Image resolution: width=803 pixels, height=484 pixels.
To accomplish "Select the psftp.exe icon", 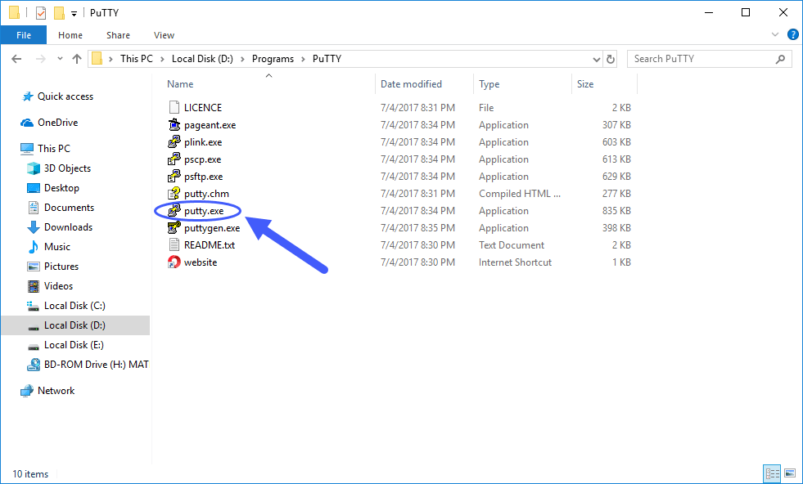I will [x=174, y=176].
